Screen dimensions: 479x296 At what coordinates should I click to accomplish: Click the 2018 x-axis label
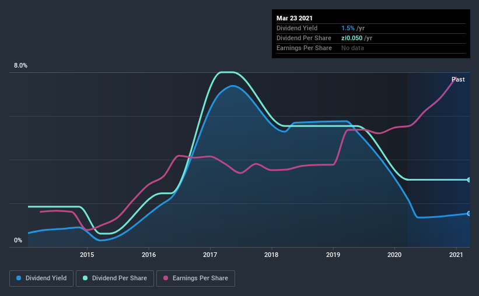[x=271, y=255]
